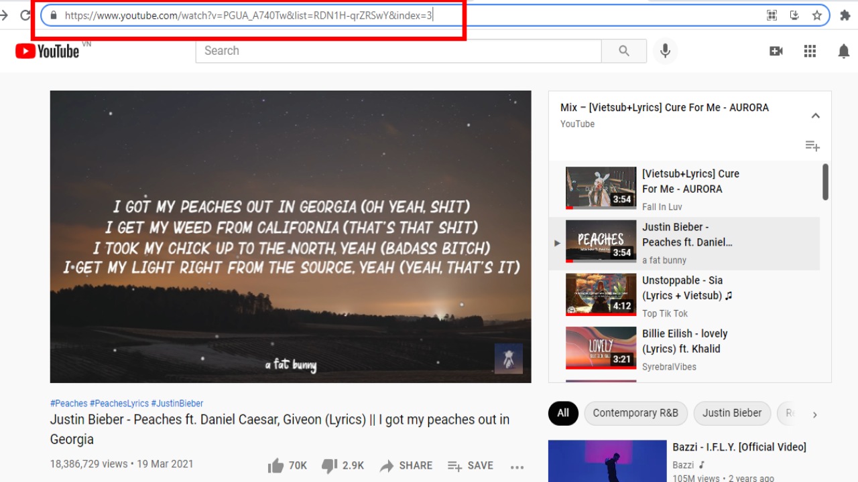This screenshot has width=858, height=482.
Task: Click the Unstoppable Sia thumbnail
Action: coord(601,295)
